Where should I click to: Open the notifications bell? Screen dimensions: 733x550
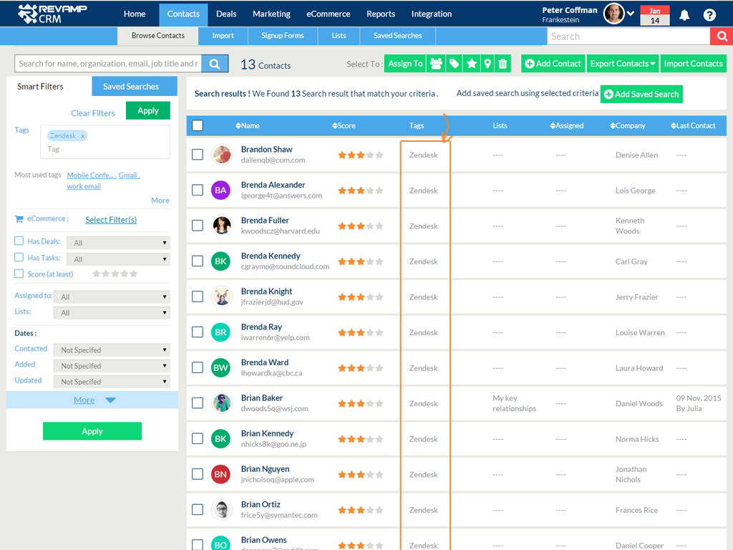click(x=684, y=15)
